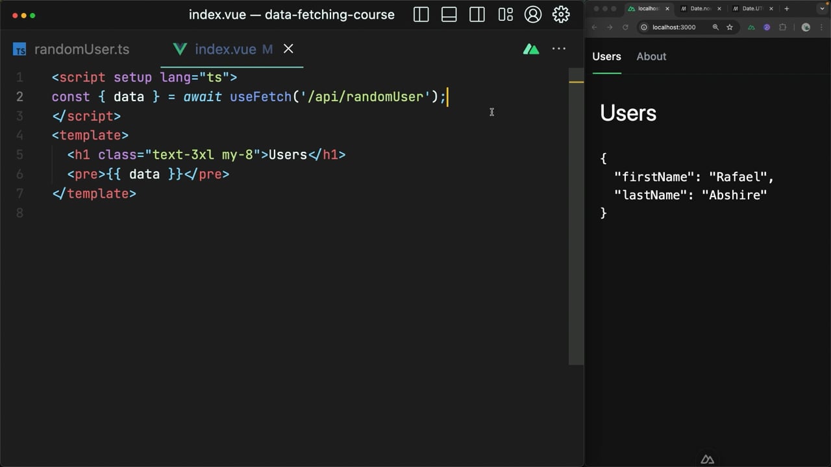The height and width of the screenshot is (467, 831).
Task: Open a new browser tab
Action: pyautogui.click(x=786, y=8)
